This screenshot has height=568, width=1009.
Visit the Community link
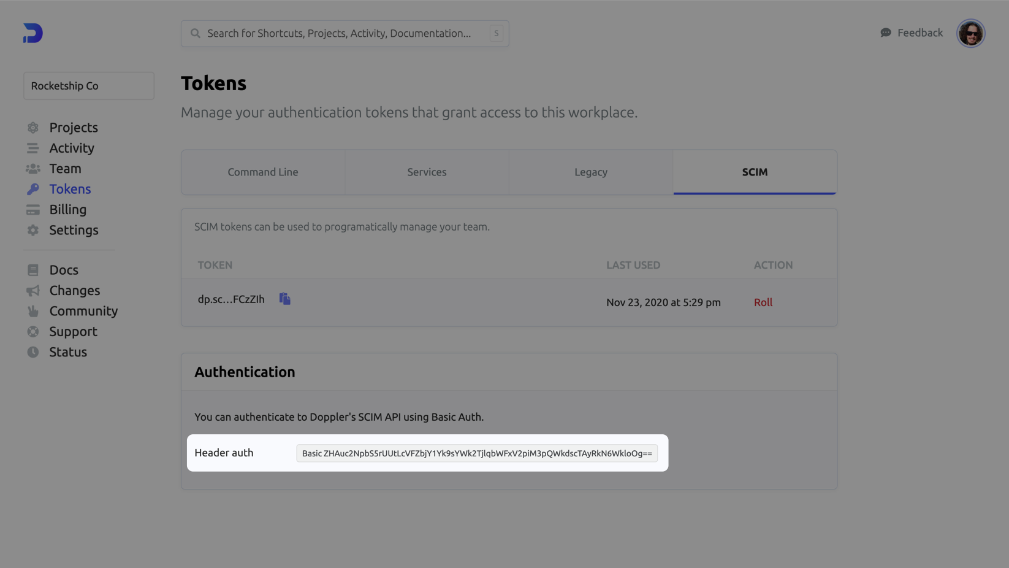pos(84,311)
